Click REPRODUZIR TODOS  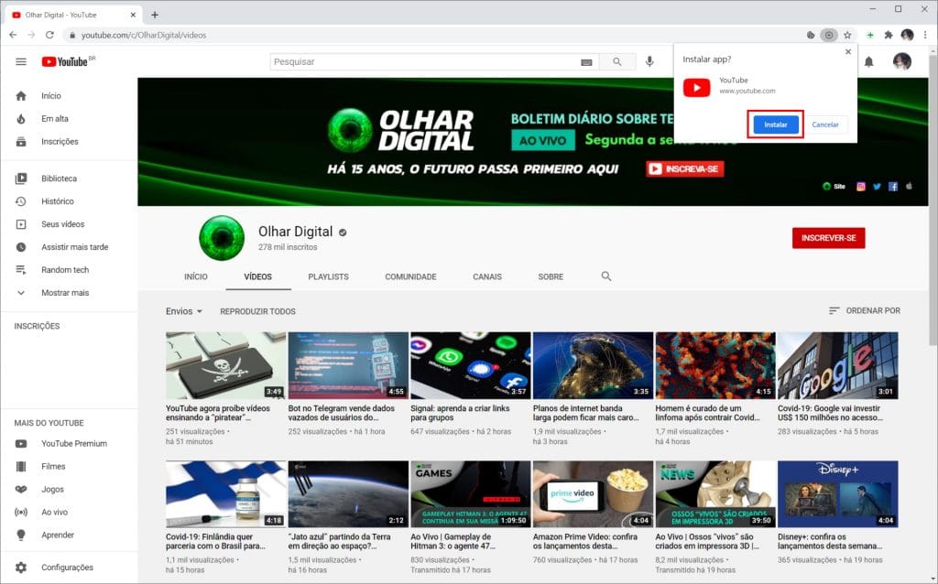(257, 311)
